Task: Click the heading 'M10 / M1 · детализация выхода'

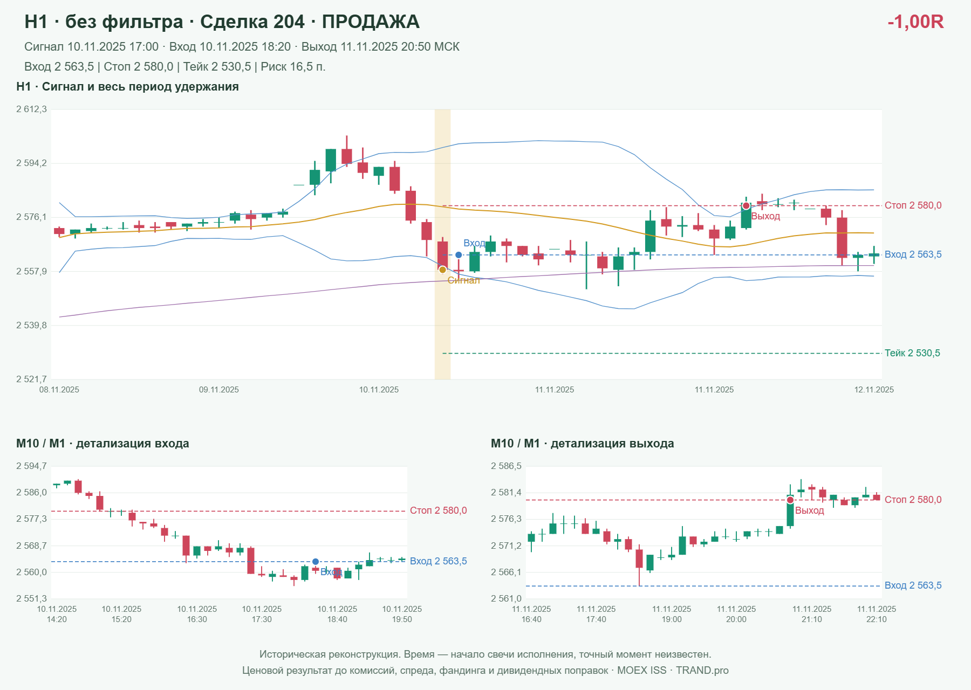Action: pyautogui.click(x=583, y=444)
